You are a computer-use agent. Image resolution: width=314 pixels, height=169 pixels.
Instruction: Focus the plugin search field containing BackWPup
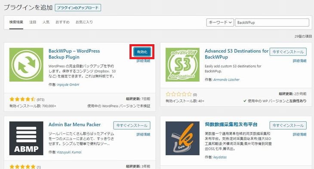[x=272, y=22]
